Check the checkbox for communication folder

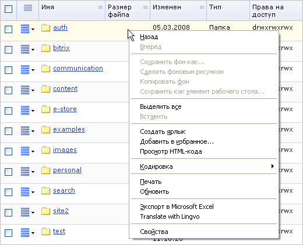9,70
